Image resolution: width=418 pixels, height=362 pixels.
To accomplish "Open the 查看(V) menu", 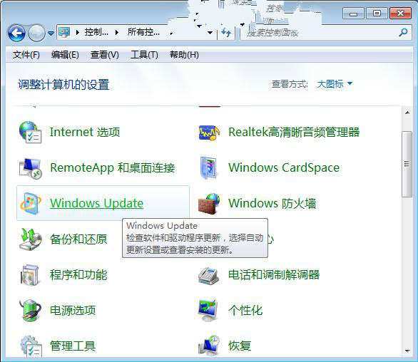I will tap(104, 55).
